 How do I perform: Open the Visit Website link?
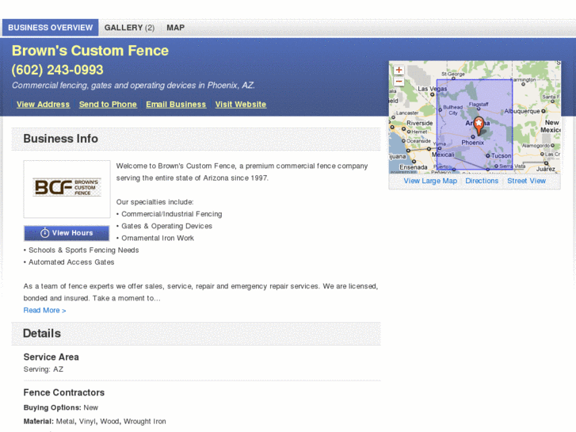241,105
